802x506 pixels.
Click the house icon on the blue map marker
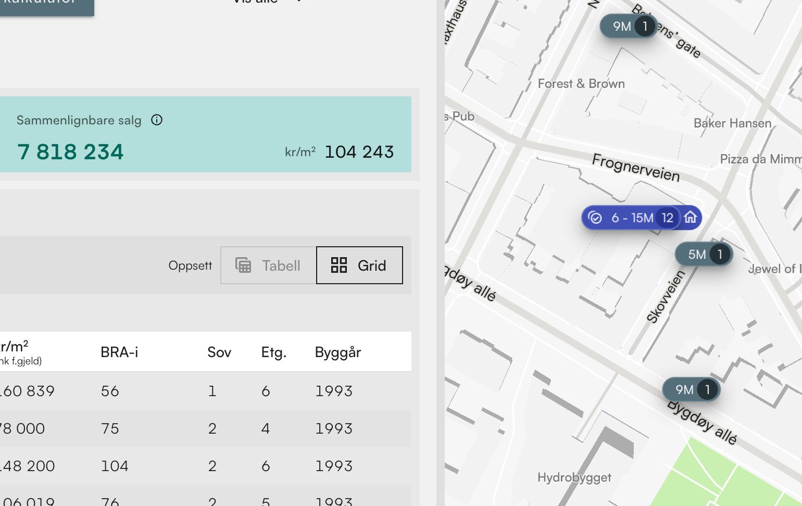(690, 217)
